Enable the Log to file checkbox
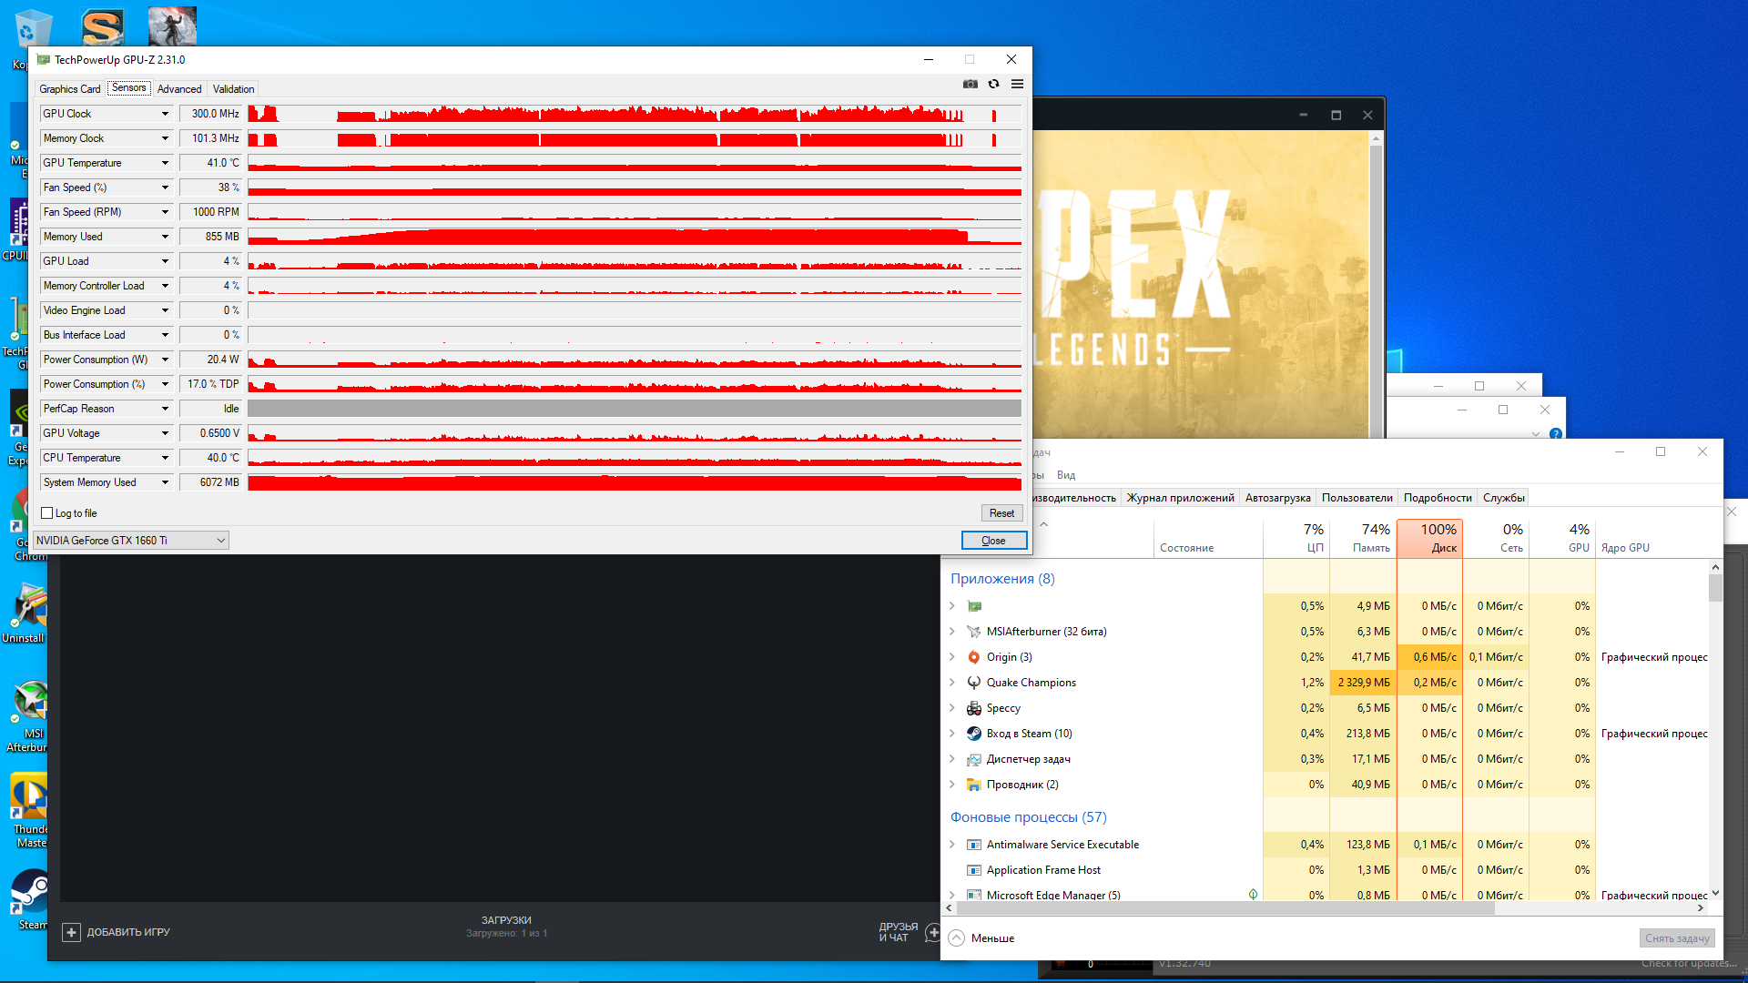Screen dimensions: 1748x983 pyautogui.click(x=47, y=513)
